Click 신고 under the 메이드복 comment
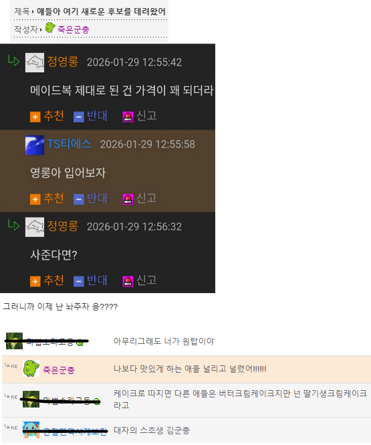 pyautogui.click(x=146, y=116)
